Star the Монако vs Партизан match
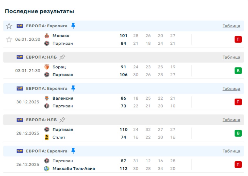The width and height of the screenshot is (248, 176). tap(9, 40)
